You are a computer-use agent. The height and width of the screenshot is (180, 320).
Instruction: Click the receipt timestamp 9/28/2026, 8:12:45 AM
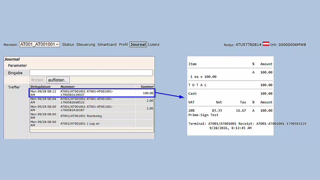click(x=230, y=128)
